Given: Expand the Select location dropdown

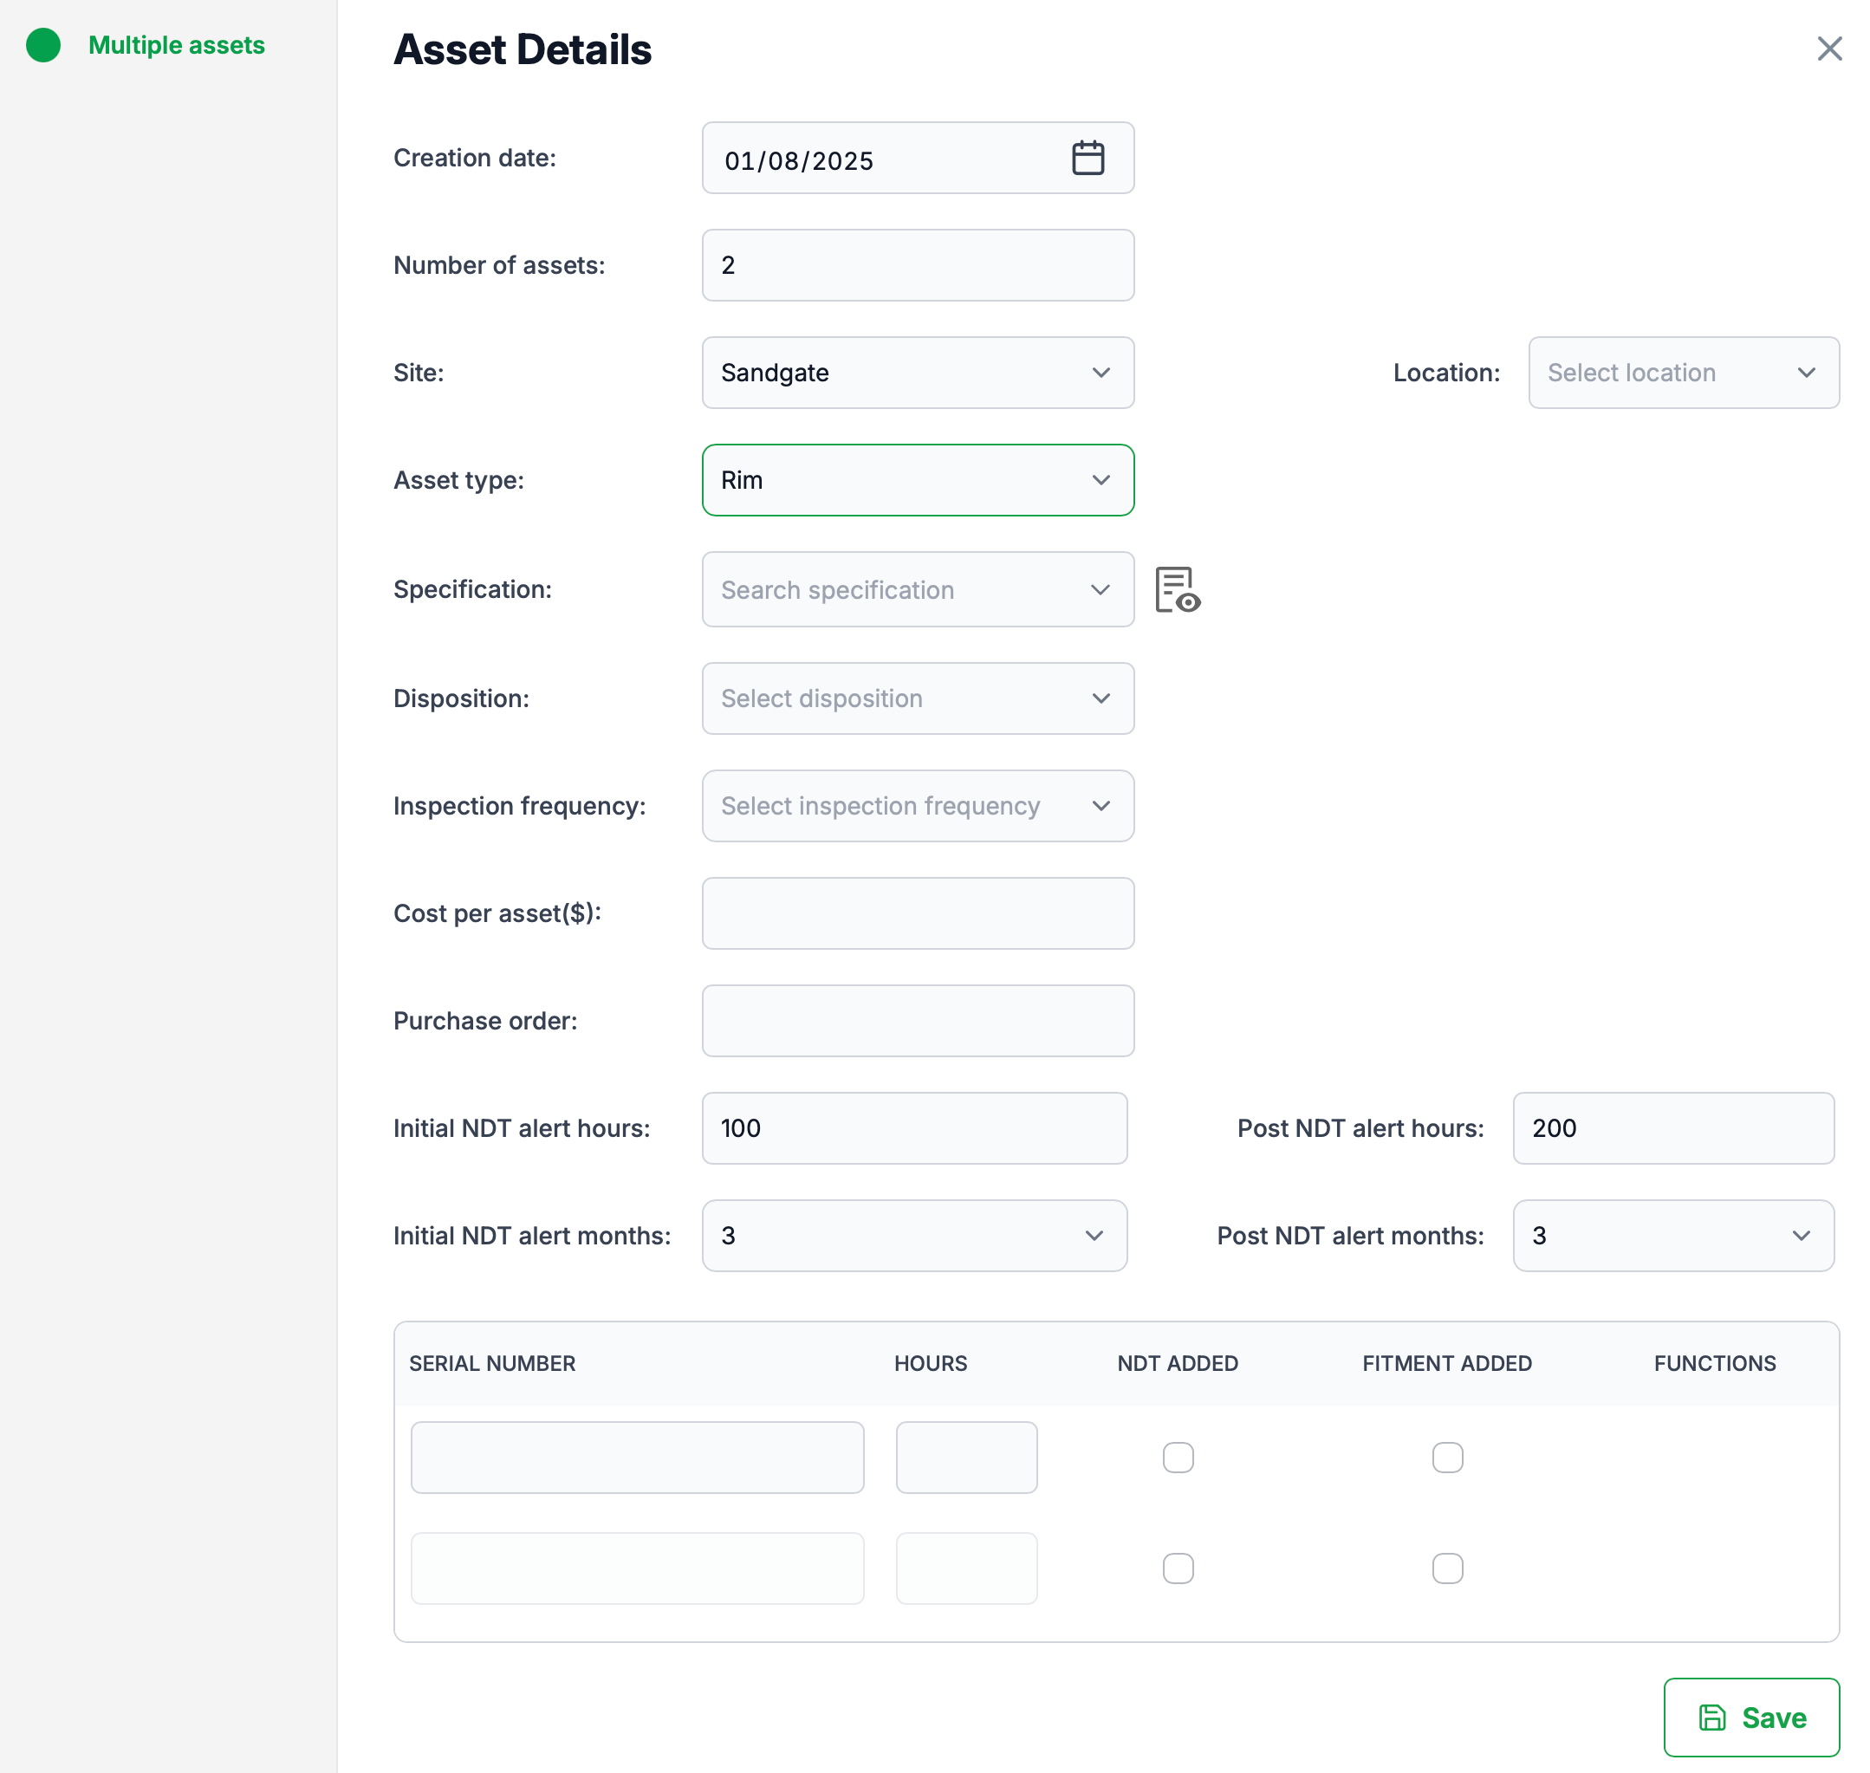Looking at the screenshot, I should (1682, 373).
